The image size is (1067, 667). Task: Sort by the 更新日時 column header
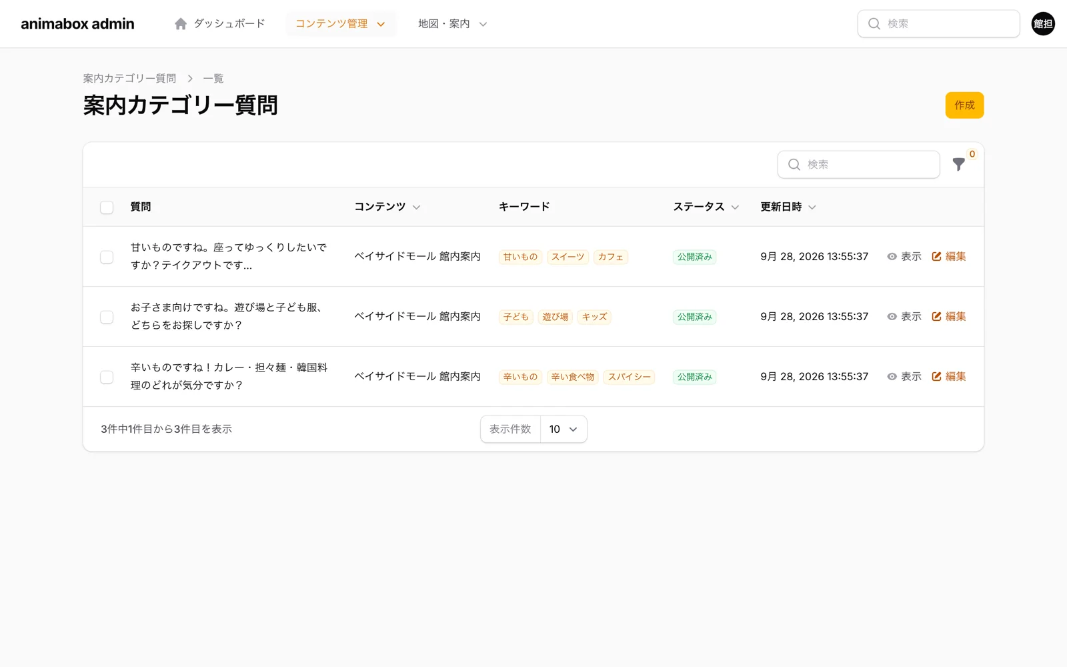pyautogui.click(x=788, y=207)
